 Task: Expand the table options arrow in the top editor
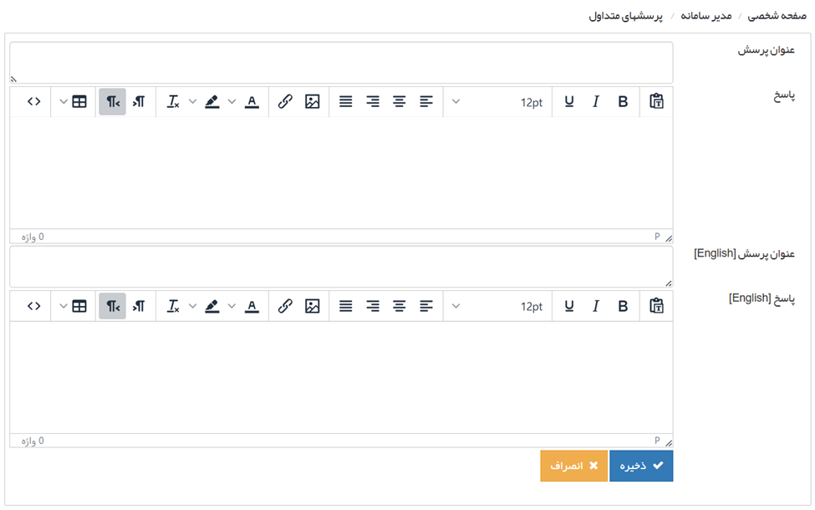64,102
